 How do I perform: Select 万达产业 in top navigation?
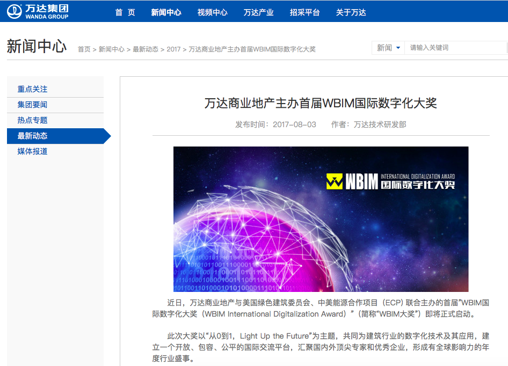tap(258, 12)
